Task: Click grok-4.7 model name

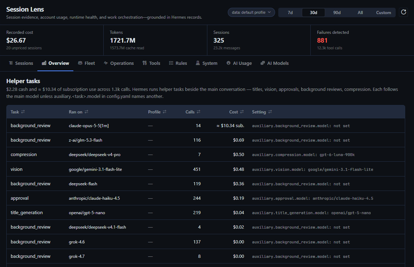Action: point(77,256)
